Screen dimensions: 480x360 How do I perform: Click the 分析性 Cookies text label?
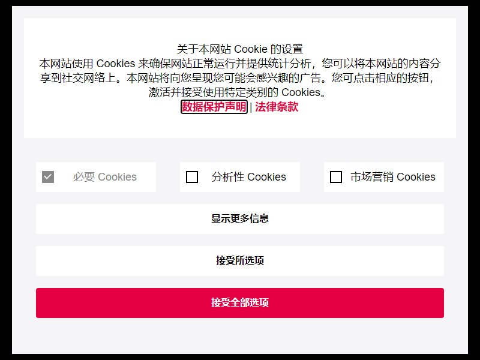(248, 177)
